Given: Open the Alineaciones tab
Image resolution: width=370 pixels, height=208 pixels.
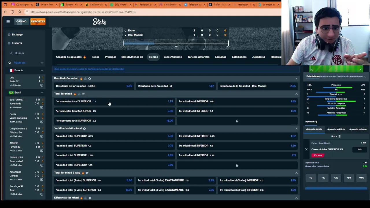Looking at the screenshot, I should [x=356, y=77].
